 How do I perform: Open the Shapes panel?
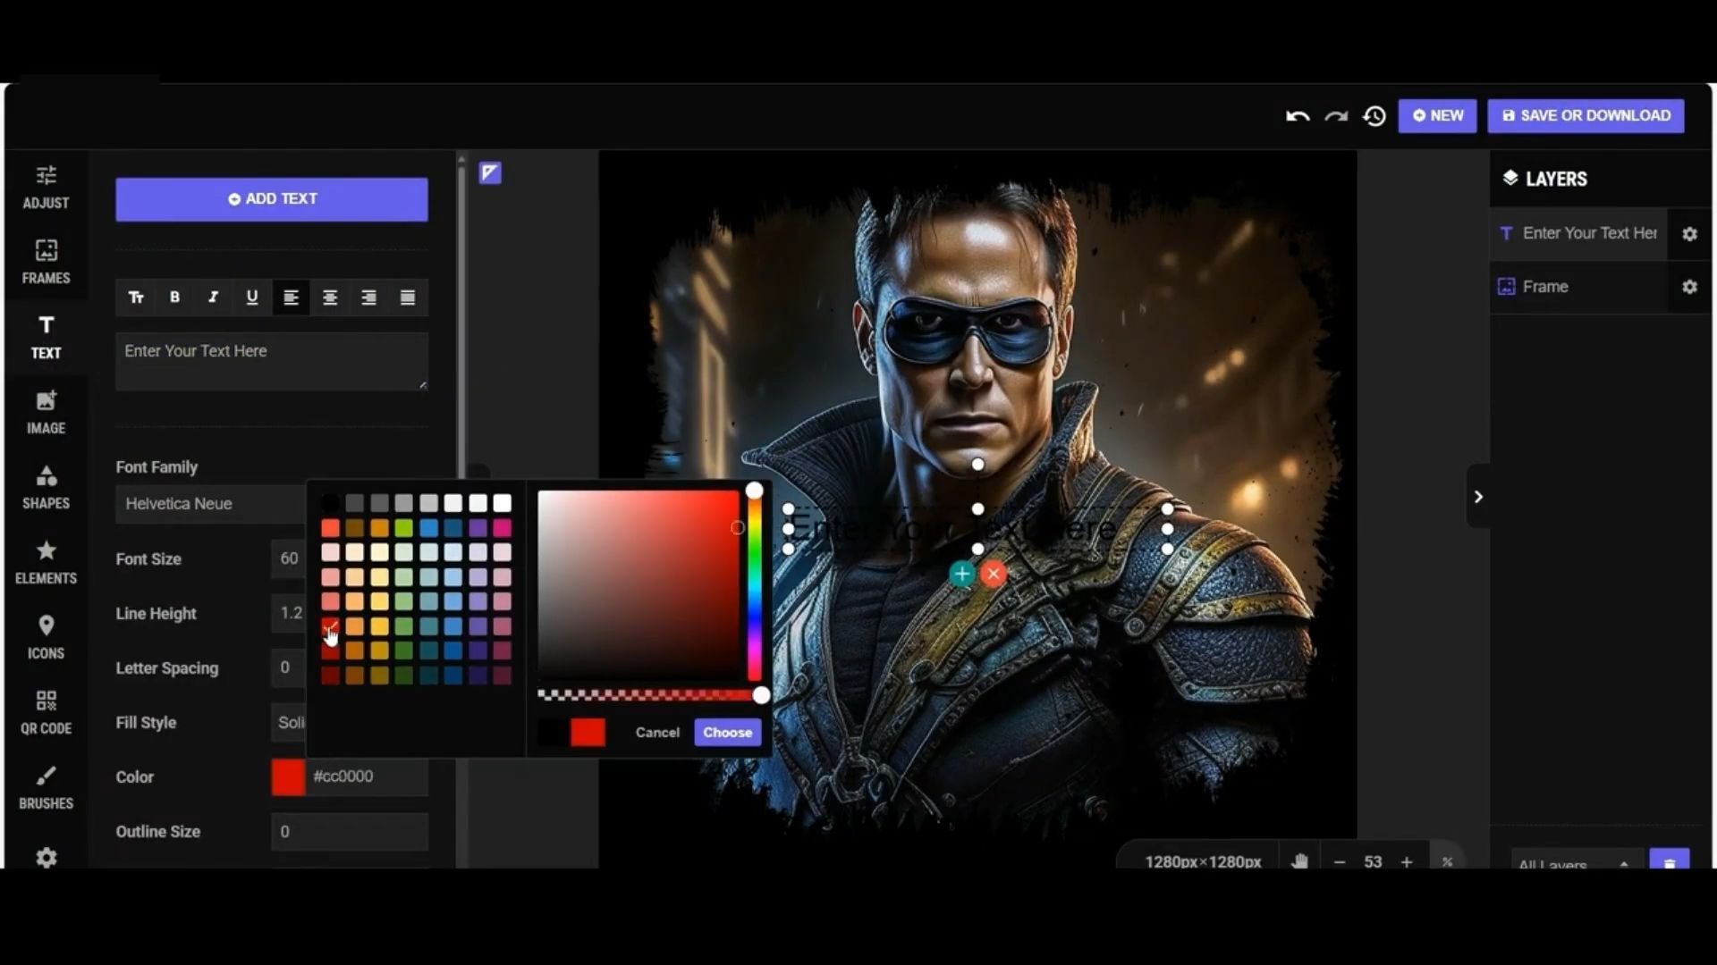point(46,487)
